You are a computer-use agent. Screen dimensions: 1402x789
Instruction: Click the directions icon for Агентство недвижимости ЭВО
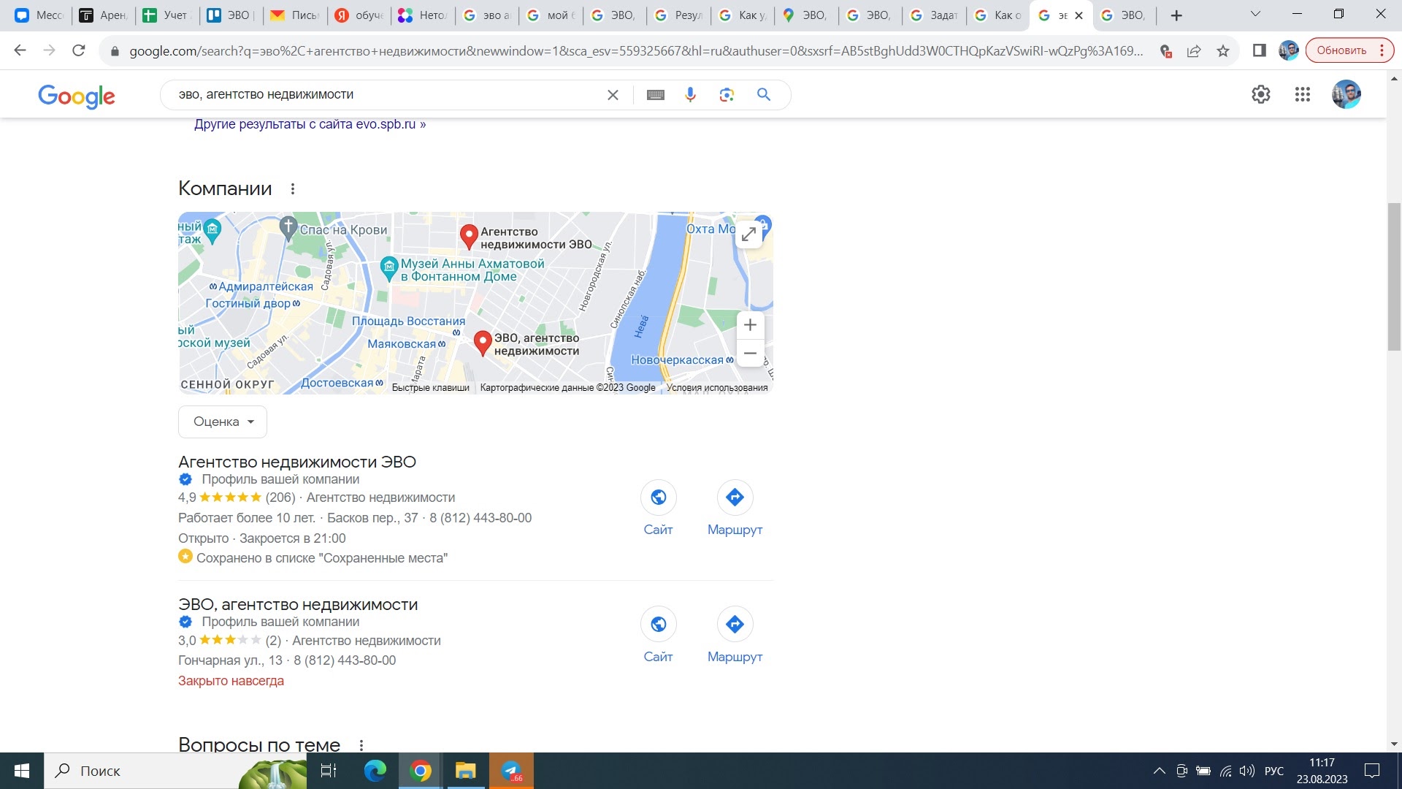[734, 497]
